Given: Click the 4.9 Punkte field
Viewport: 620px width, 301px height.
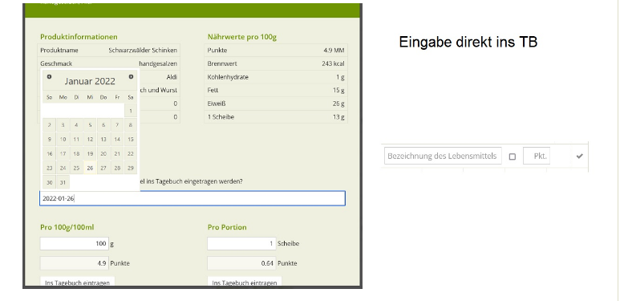Looking at the screenshot, I should tap(75, 263).
